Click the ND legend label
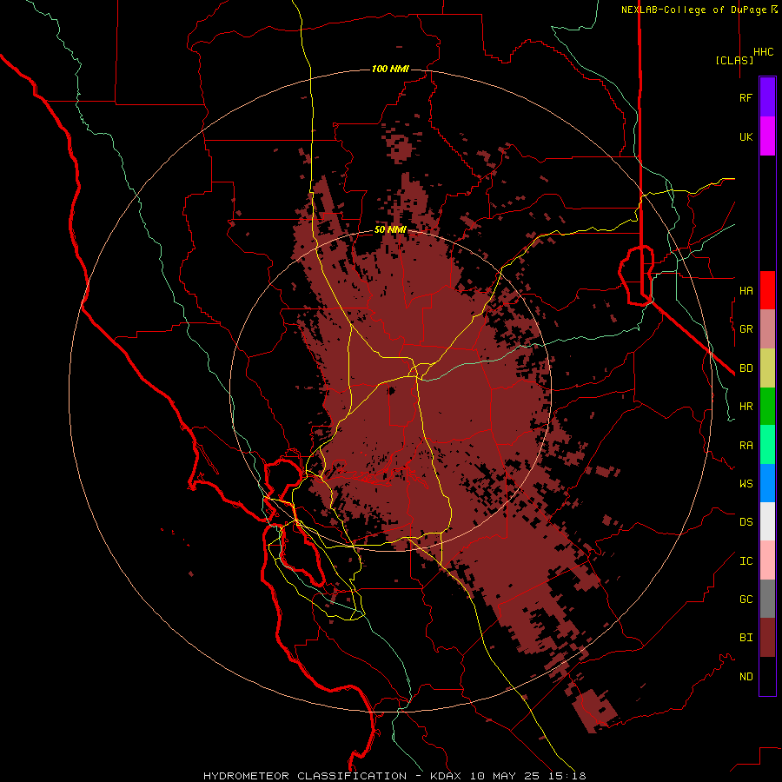This screenshot has width=782, height=782. [x=746, y=676]
